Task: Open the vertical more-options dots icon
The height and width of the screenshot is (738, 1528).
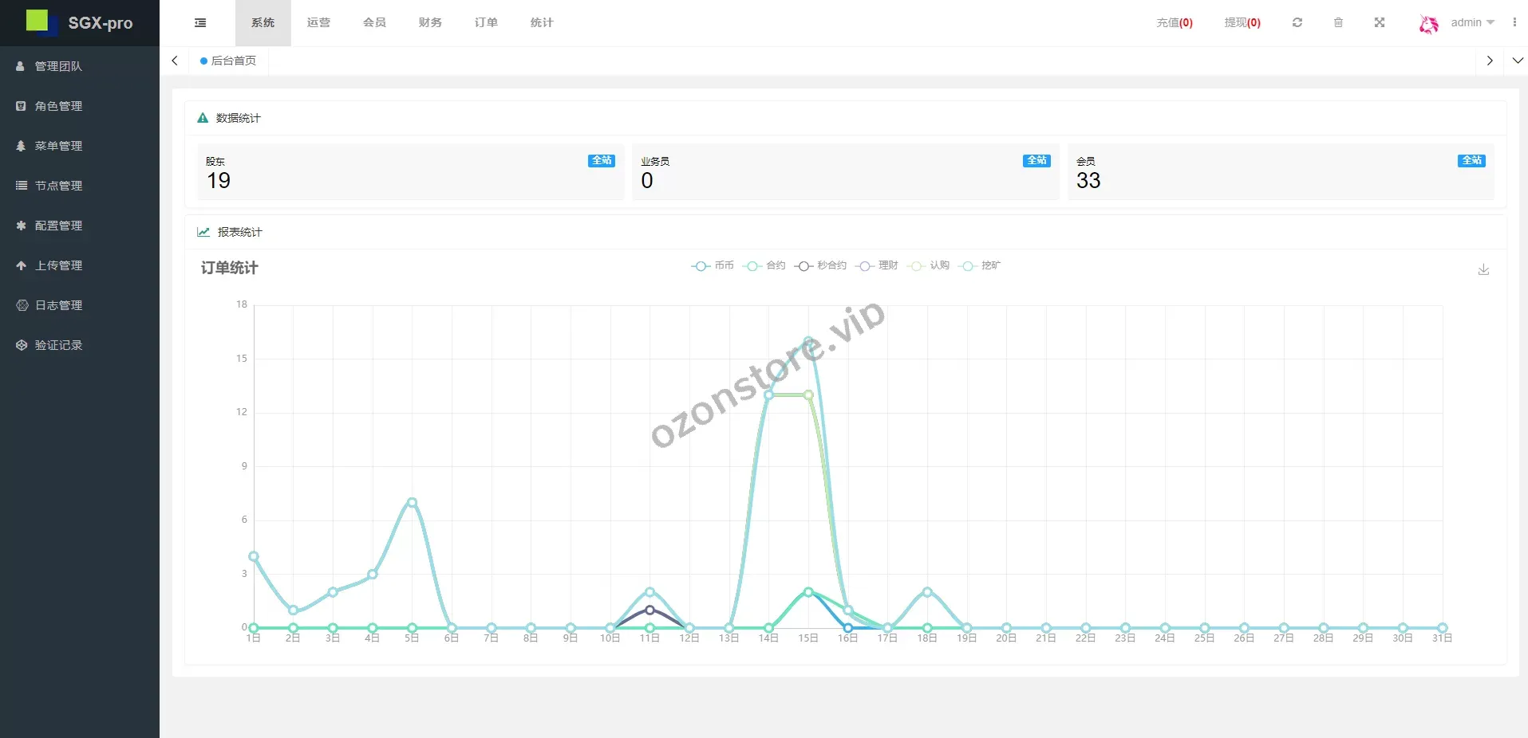Action: (1514, 23)
